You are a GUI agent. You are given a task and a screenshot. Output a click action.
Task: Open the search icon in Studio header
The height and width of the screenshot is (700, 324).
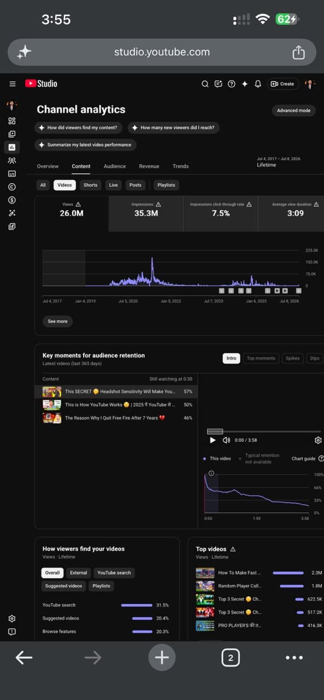[205, 84]
